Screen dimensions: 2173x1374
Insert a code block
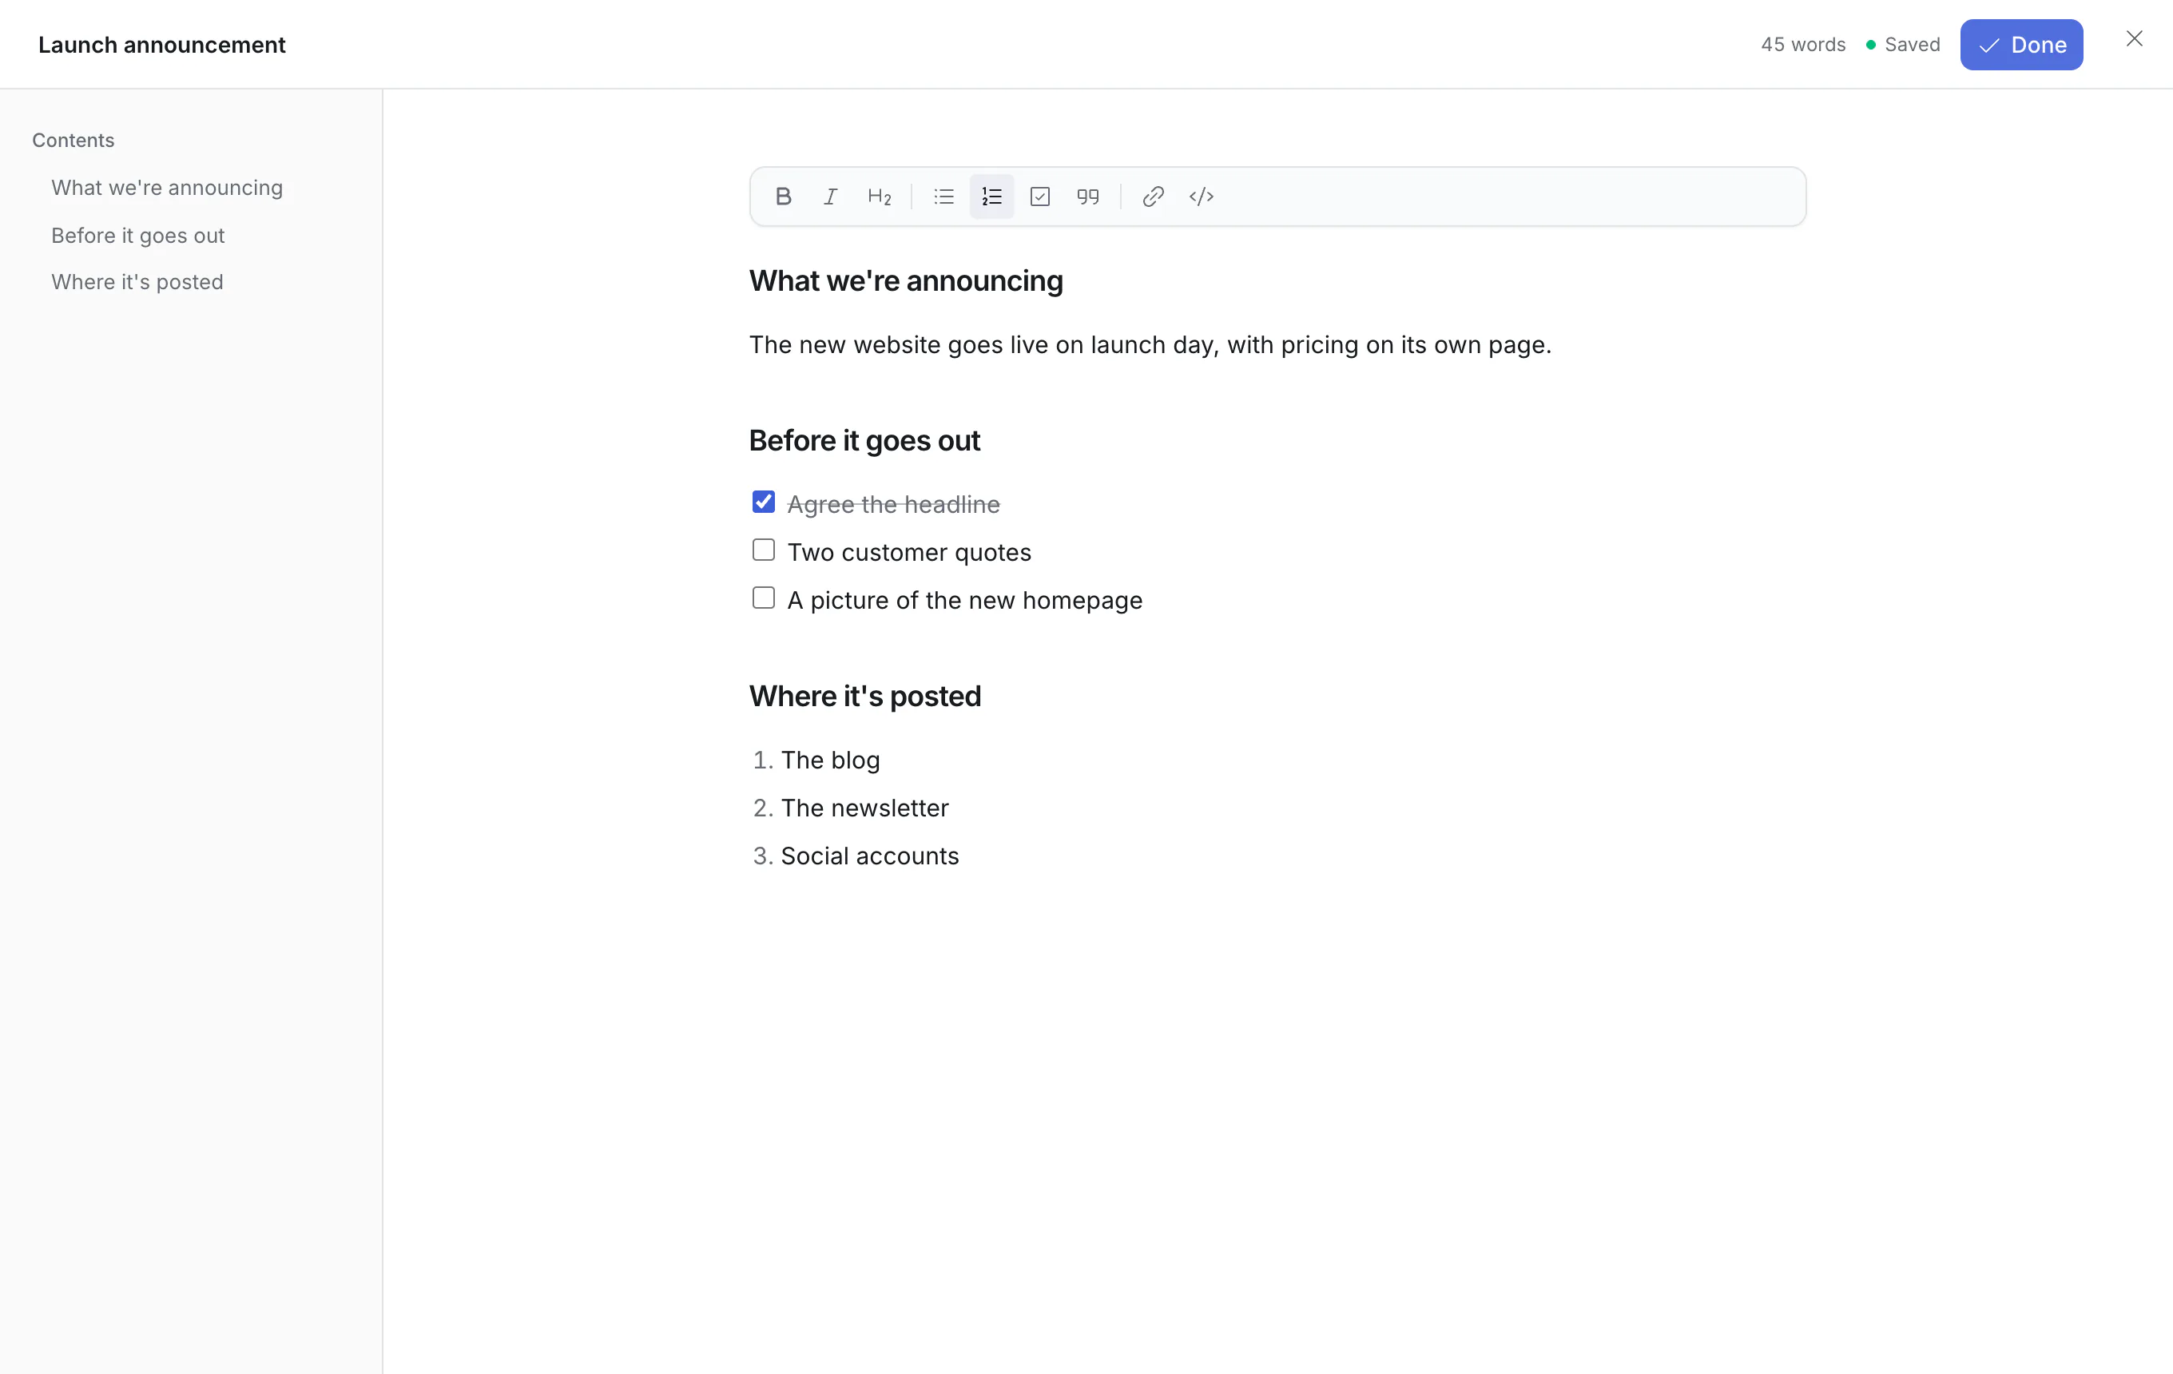tap(1201, 197)
